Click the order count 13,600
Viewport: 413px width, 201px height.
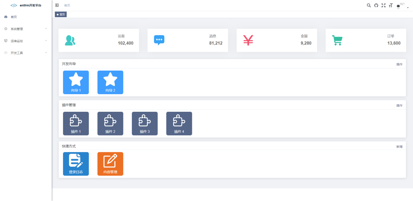tap(394, 43)
